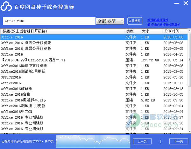This screenshot has height=149, width=191.
Task: Select Office2016简体中文预览版 entry
Action: [x=94, y=66]
